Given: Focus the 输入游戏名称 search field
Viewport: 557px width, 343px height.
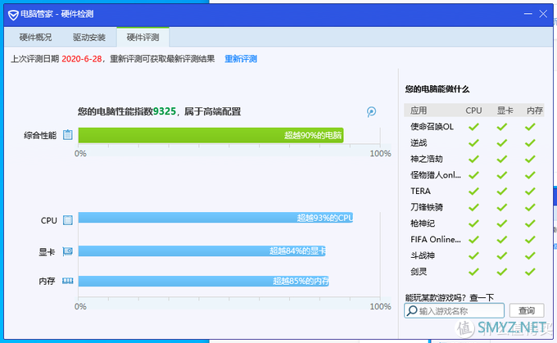Looking at the screenshot, I should [x=454, y=311].
